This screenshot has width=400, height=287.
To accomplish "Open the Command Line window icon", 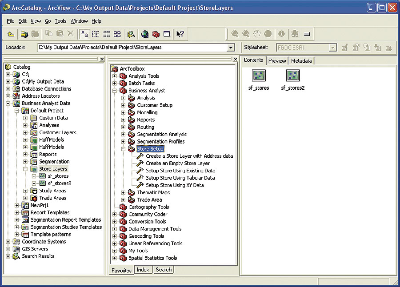I will [167, 34].
